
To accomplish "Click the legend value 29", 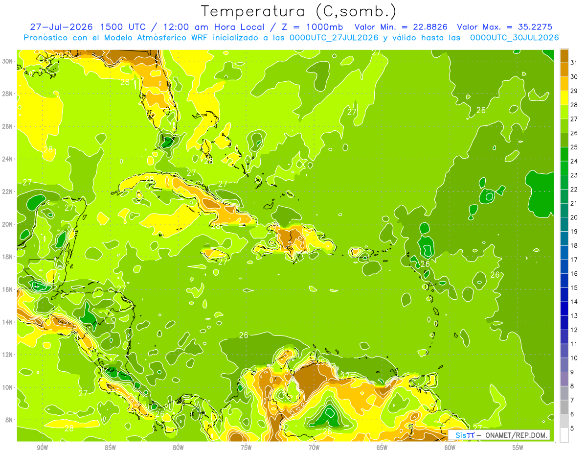I will (574, 91).
